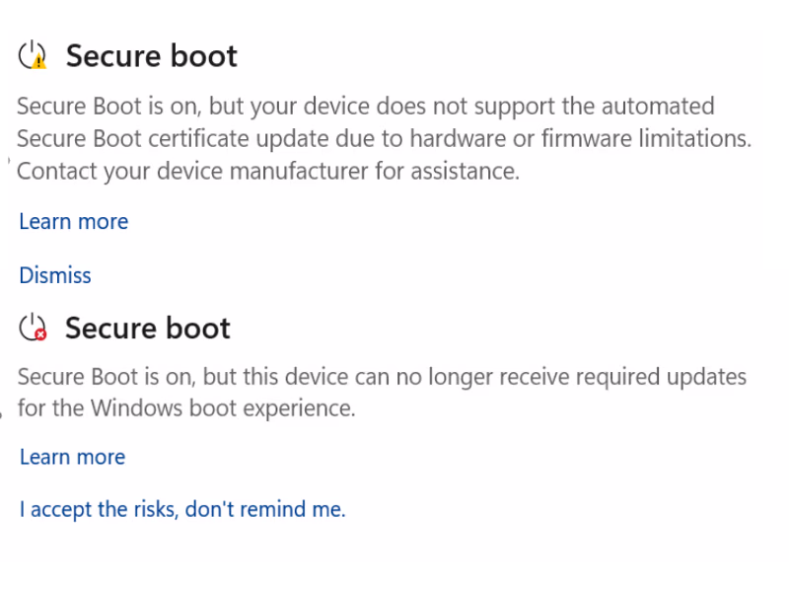Click the Learn more link in the error notice
The height and width of the screenshot is (592, 789).
[72, 457]
